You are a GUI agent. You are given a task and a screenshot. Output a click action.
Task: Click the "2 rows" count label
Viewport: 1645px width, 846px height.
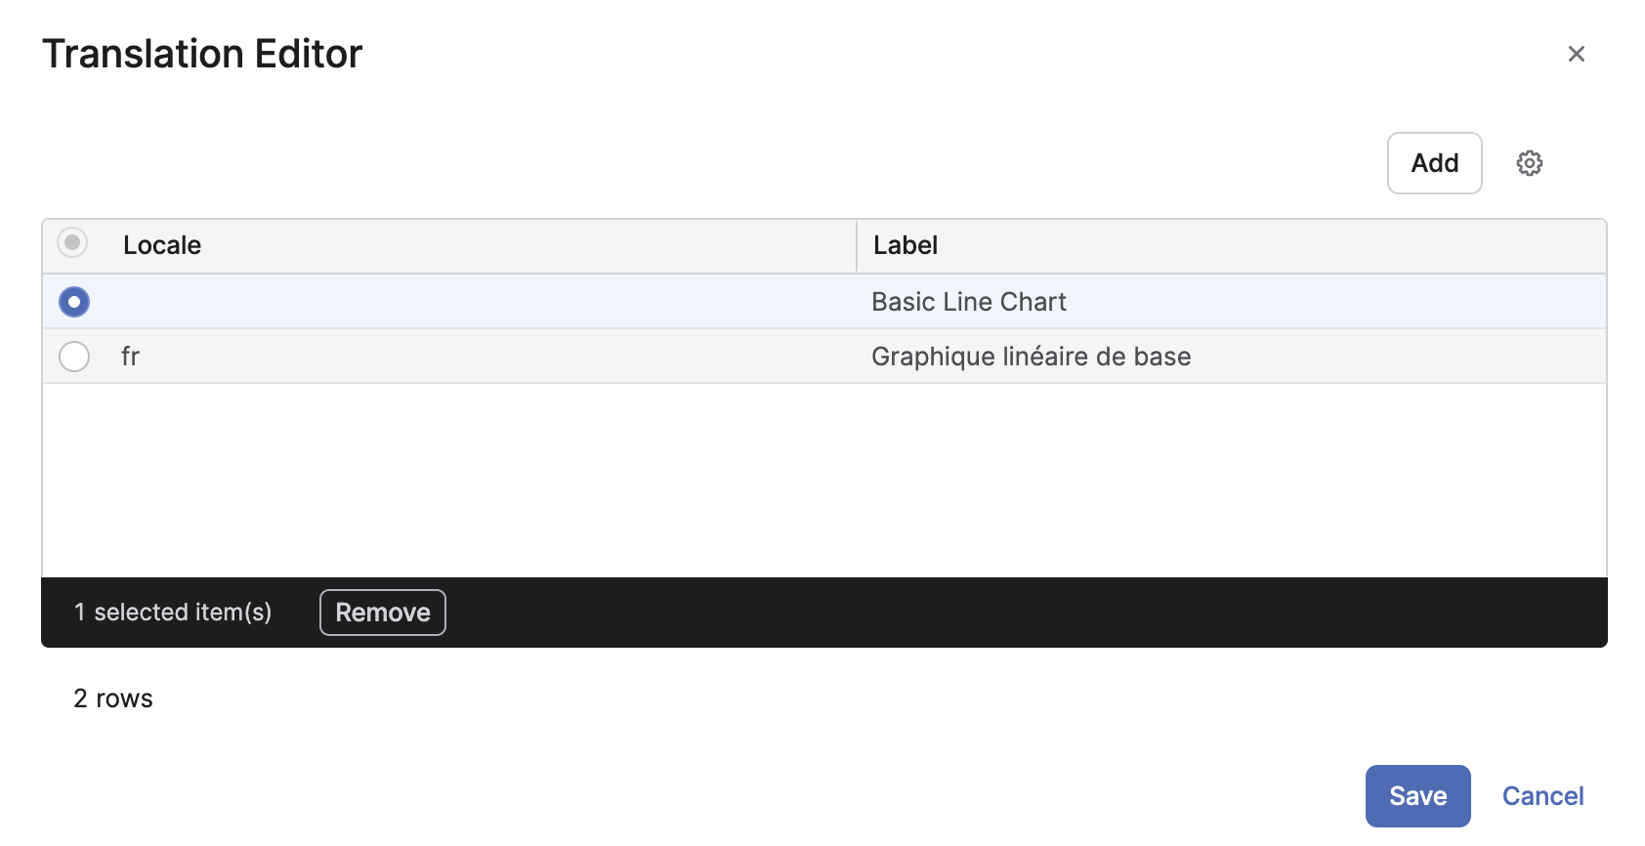pos(113,698)
